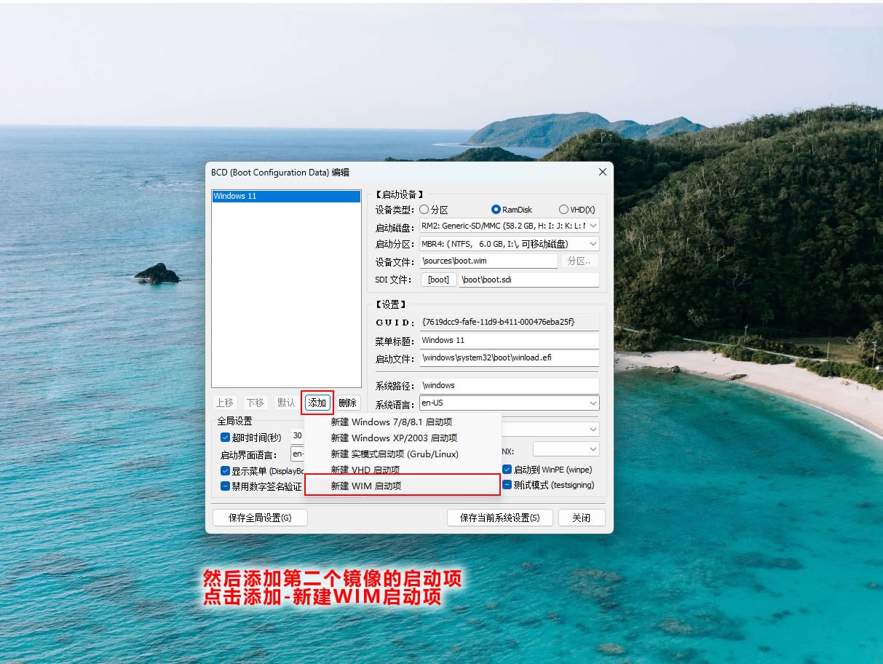Expand the 启动磁盘 disk dropdown
The width and height of the screenshot is (883, 664).
[x=593, y=226]
